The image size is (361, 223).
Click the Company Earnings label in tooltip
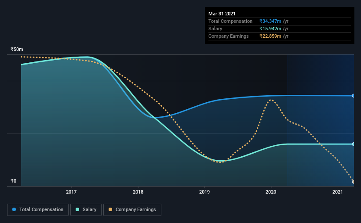point(229,36)
